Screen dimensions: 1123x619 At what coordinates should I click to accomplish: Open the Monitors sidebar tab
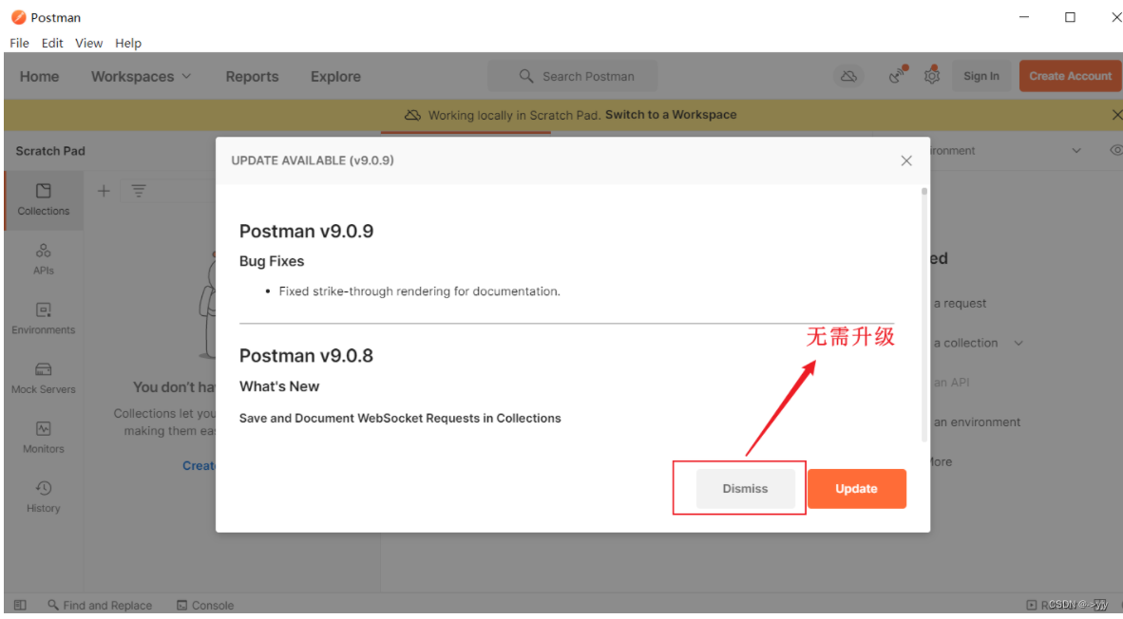click(43, 438)
